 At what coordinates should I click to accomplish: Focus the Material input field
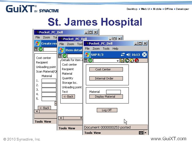(x=113, y=92)
